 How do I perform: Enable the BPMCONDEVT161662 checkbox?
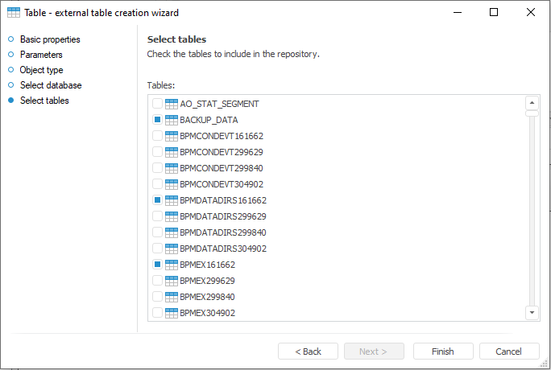(157, 136)
